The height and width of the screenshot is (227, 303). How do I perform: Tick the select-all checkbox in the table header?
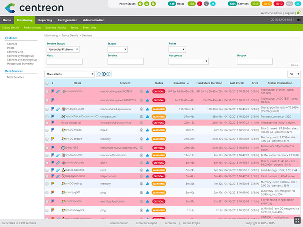(47, 83)
